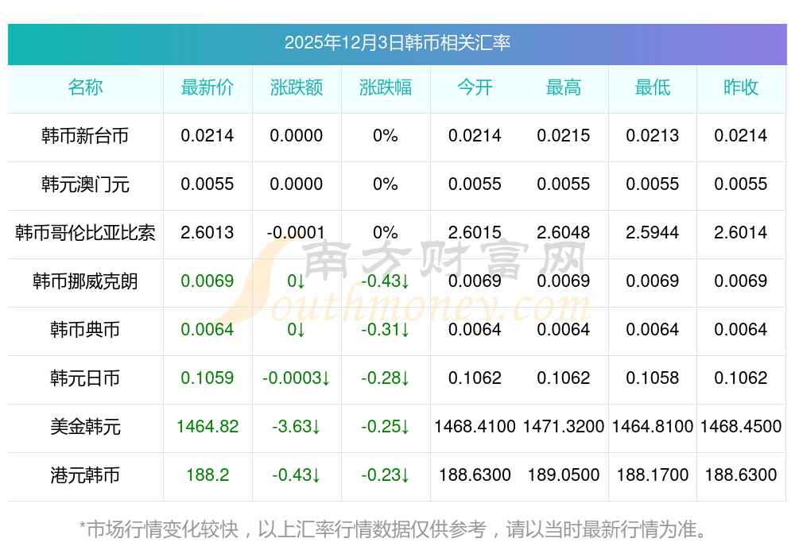Open the 韩币新台币 row name
Screen dimensions: 795x554
coord(85,136)
